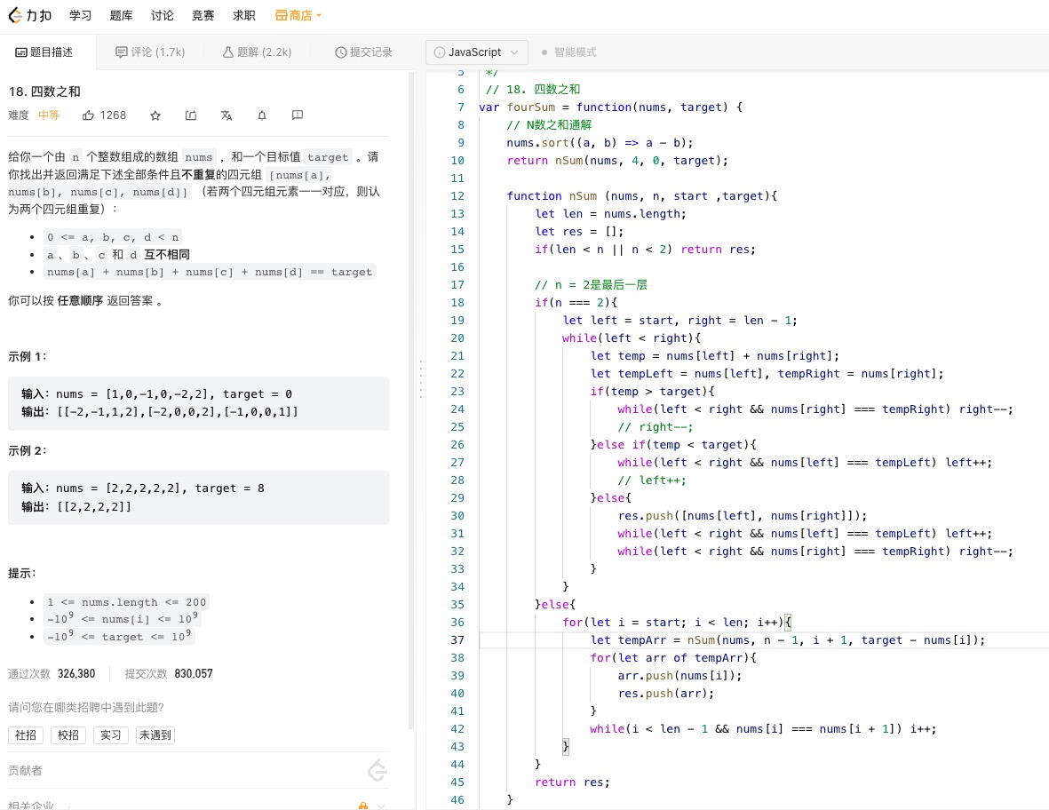
Task: Open the 竞赛 menu
Action: 203,15
